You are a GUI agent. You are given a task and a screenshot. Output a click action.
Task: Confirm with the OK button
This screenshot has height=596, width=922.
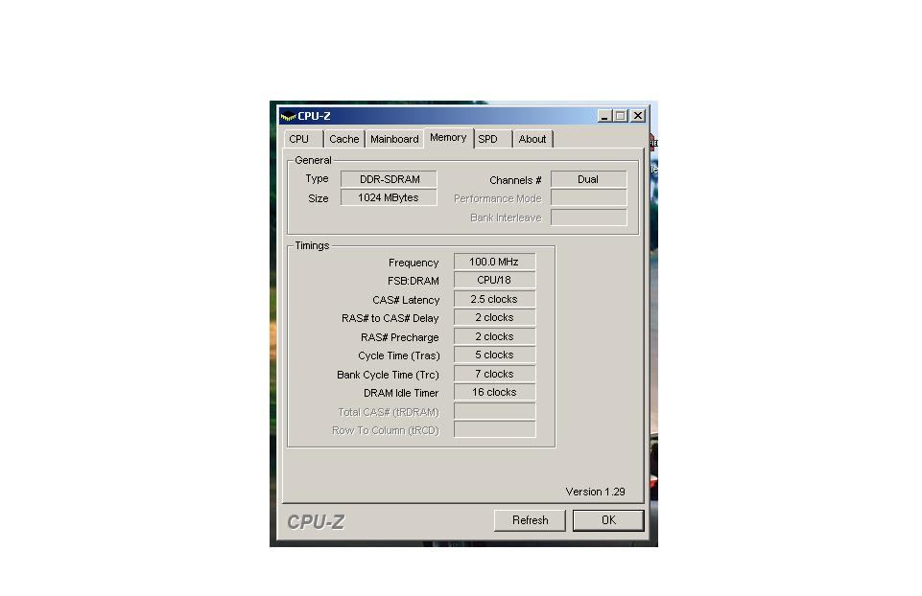point(608,520)
